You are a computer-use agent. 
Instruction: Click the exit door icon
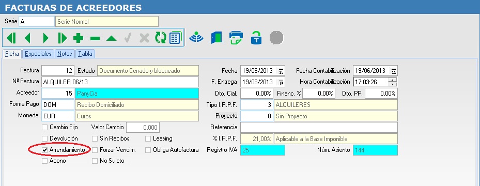pos(216,37)
